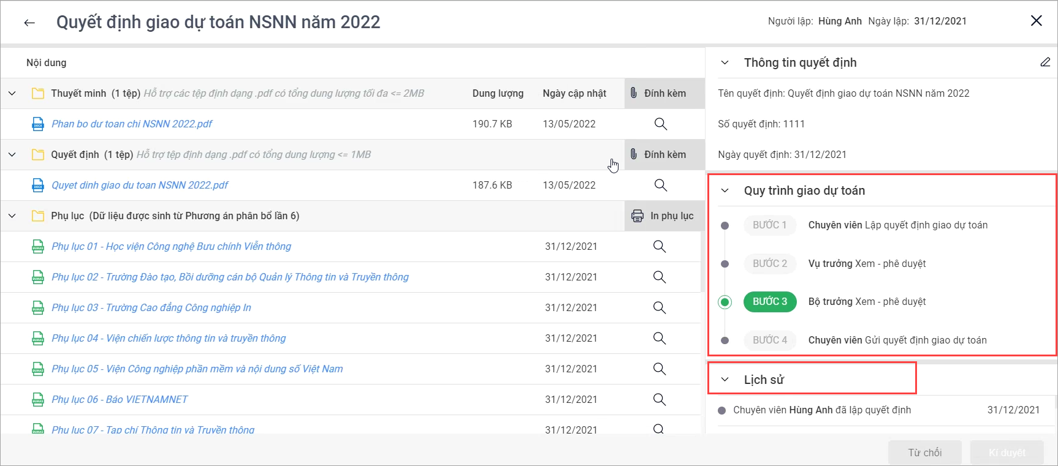
Task: Collapse the Lịch sử section
Action: pos(725,380)
